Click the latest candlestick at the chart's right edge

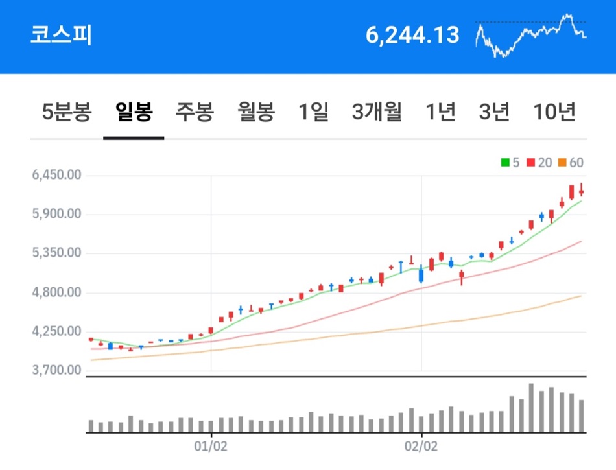click(x=581, y=190)
